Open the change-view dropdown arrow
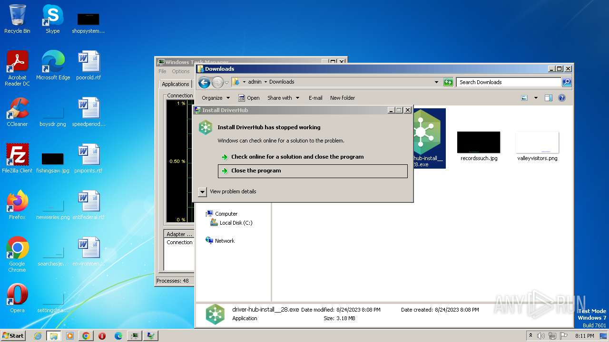This screenshot has width=609, height=342. coord(536,98)
